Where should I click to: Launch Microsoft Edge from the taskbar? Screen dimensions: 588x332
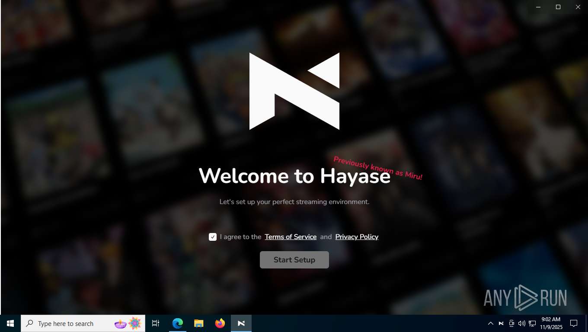(178, 323)
